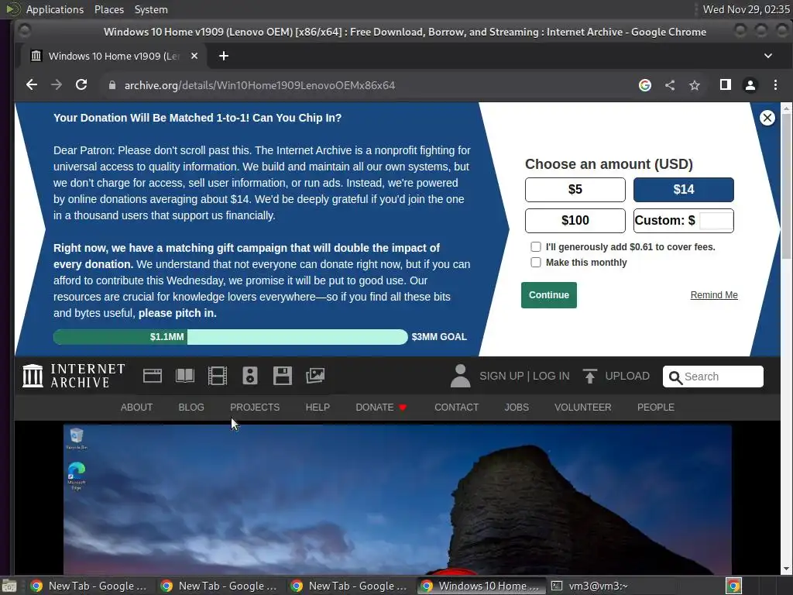The height and width of the screenshot is (595, 793).
Task: Expand the tab search chevron
Action: coord(767,56)
